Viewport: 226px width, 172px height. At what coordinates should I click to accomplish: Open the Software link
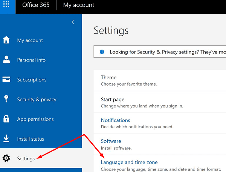point(111,141)
